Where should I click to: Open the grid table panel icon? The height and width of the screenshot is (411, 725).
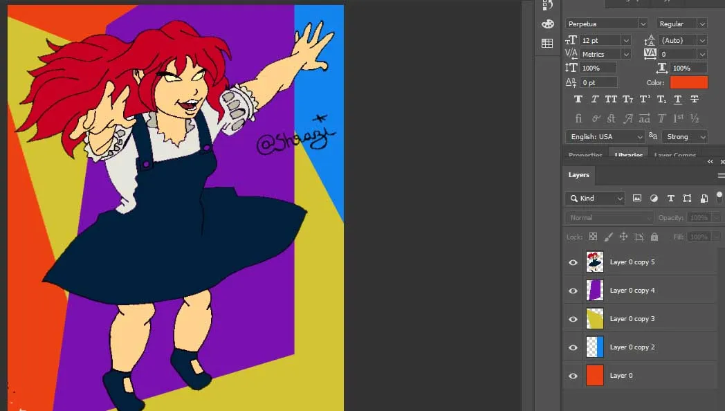(x=547, y=44)
